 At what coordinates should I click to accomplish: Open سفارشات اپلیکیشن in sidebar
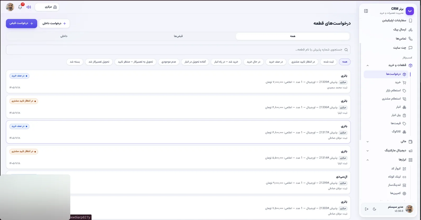click(397, 21)
